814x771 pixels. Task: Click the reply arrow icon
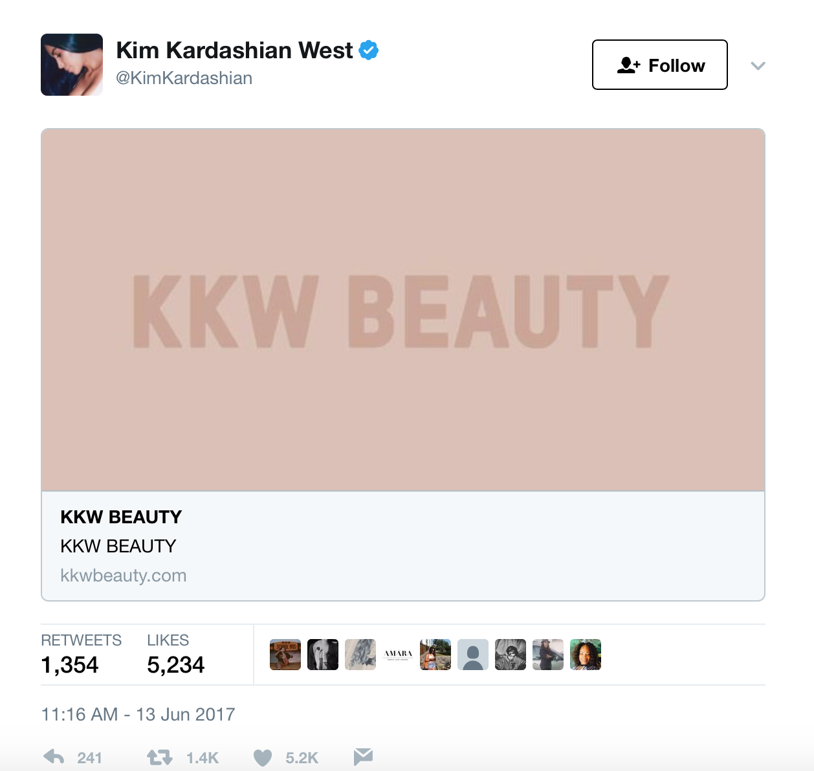click(x=54, y=757)
